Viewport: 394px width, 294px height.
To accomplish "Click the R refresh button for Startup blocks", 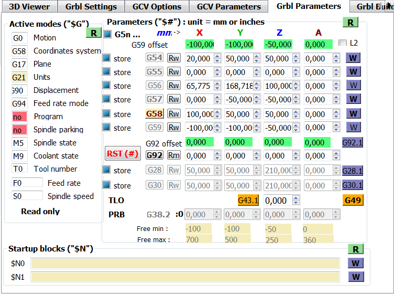I will (x=356, y=249).
